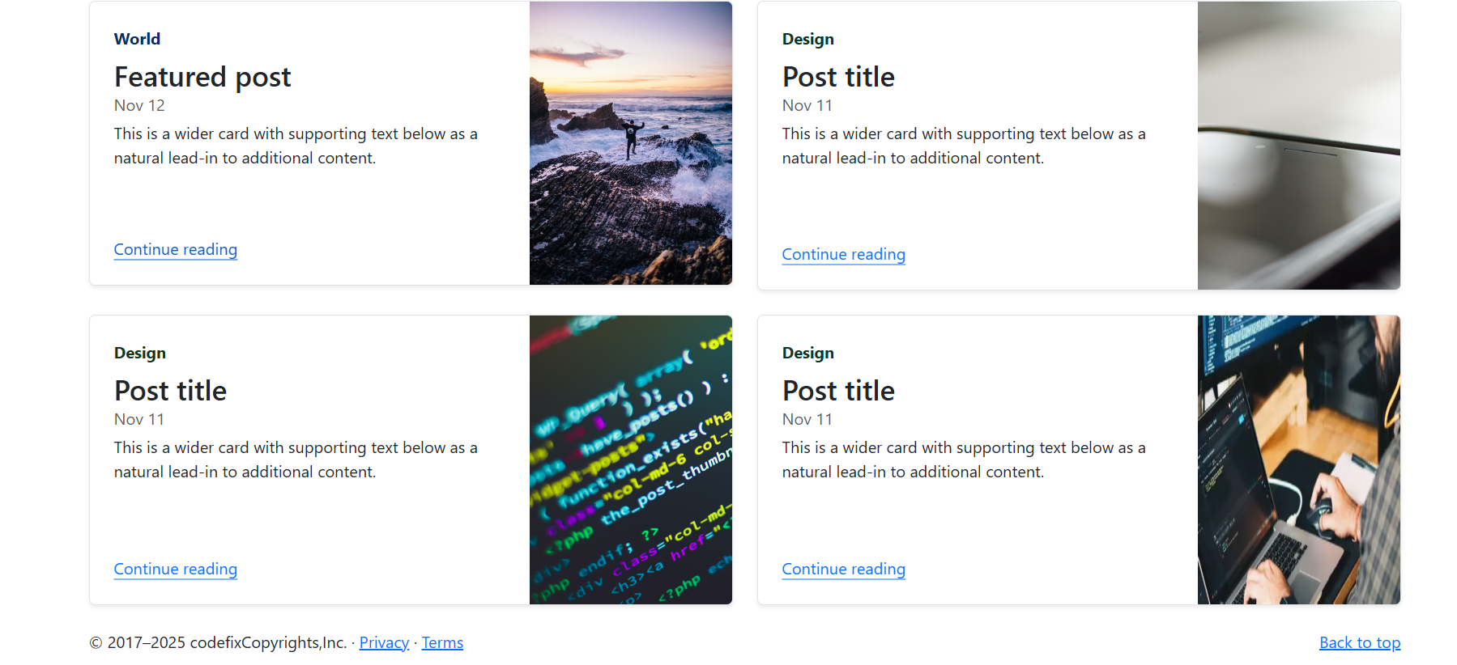
Task: Click the Featured post heading
Action: [x=202, y=77]
